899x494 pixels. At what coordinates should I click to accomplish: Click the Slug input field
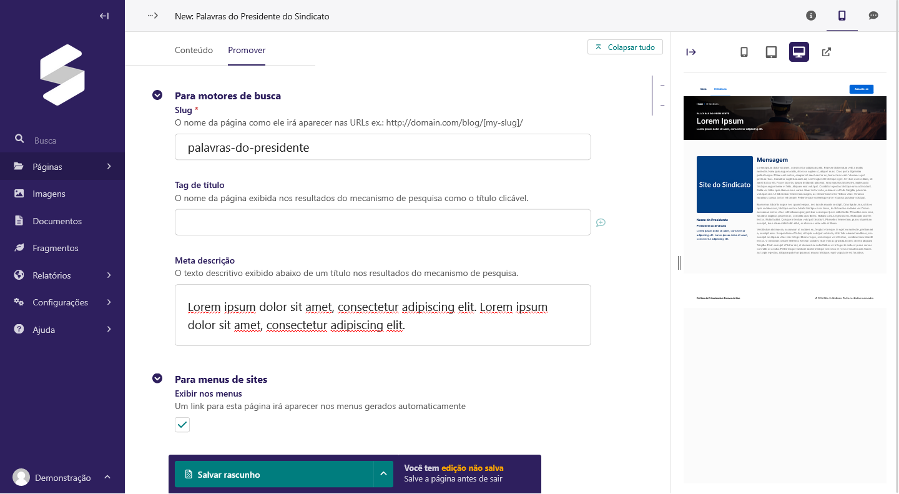click(383, 148)
